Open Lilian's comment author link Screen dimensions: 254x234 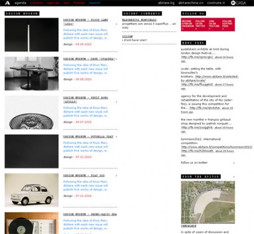[128, 36]
